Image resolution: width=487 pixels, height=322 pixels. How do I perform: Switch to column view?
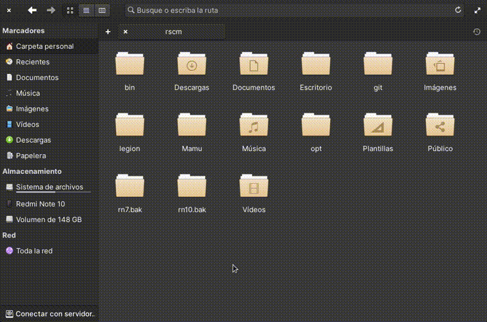click(x=102, y=11)
